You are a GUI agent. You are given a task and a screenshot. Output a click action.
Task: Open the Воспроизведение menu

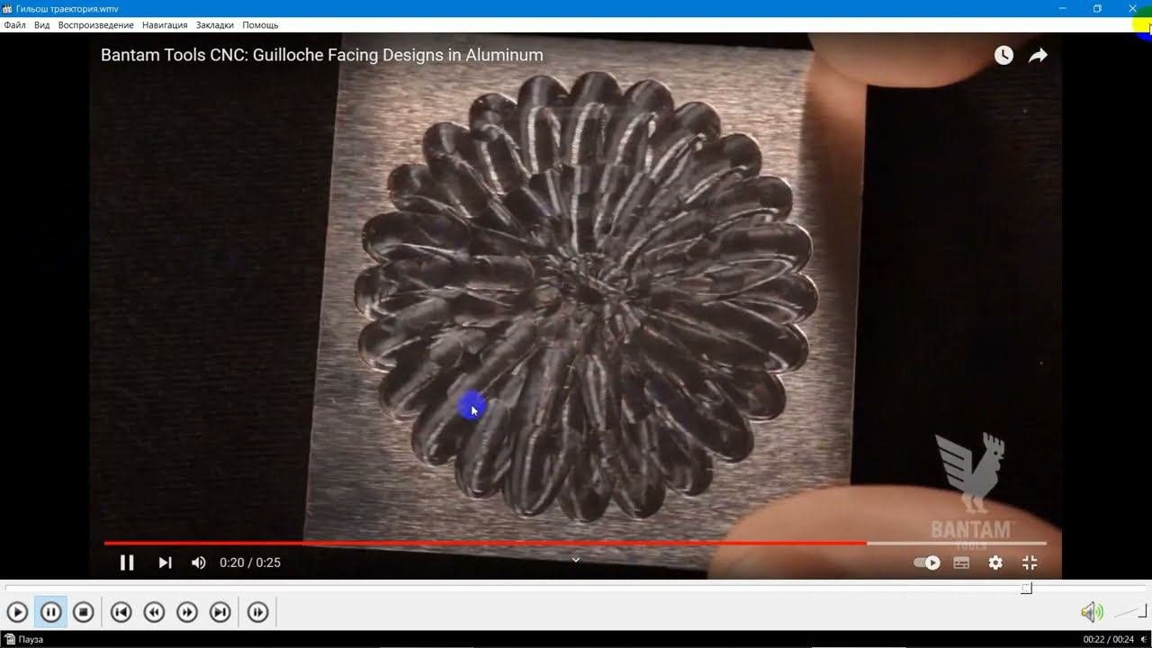pos(95,25)
